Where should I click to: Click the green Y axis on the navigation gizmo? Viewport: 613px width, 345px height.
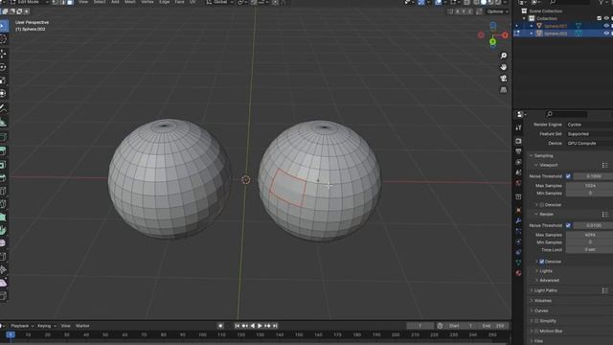tap(492, 41)
